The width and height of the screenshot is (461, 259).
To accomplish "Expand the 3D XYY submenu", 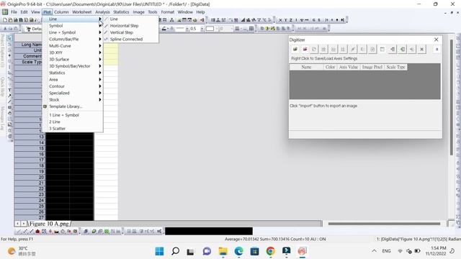I will click(x=73, y=53).
